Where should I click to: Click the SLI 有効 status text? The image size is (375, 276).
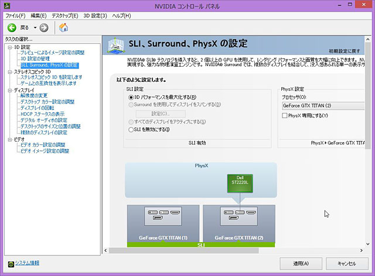point(197,143)
